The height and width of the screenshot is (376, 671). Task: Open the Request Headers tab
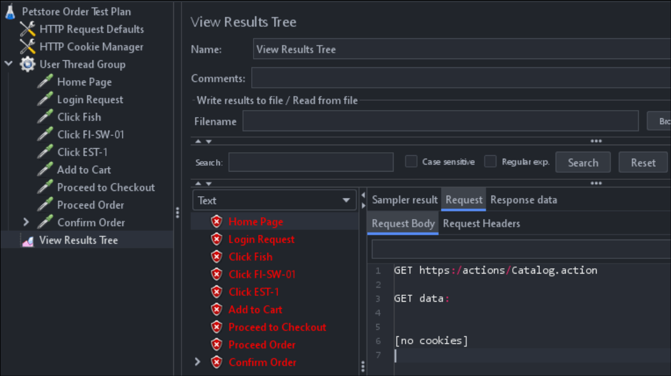[482, 223]
